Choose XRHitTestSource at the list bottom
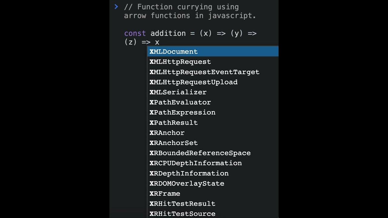 (182, 213)
